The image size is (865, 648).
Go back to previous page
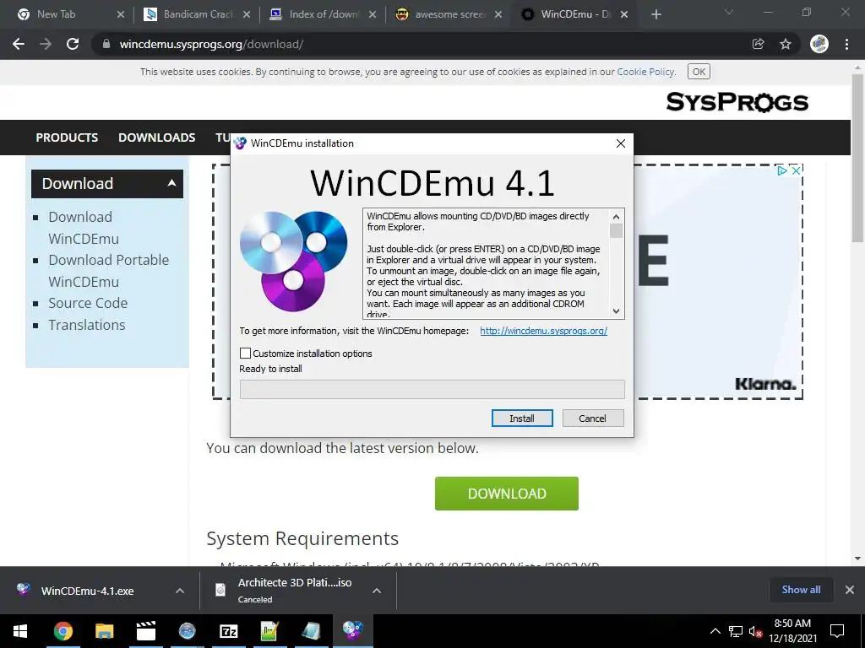(x=19, y=44)
